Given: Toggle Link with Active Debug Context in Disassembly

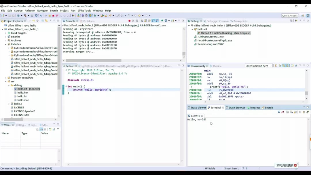Looking at the screenshot, I should pos(283,66).
